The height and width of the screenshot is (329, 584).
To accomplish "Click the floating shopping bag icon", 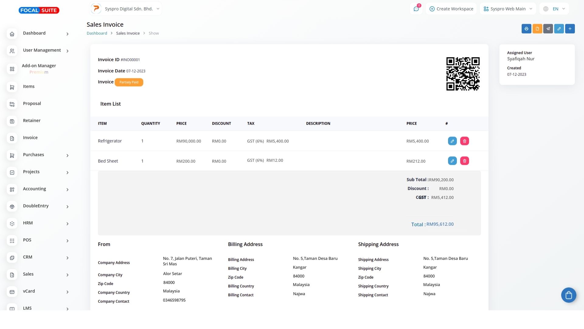I will (x=568, y=295).
